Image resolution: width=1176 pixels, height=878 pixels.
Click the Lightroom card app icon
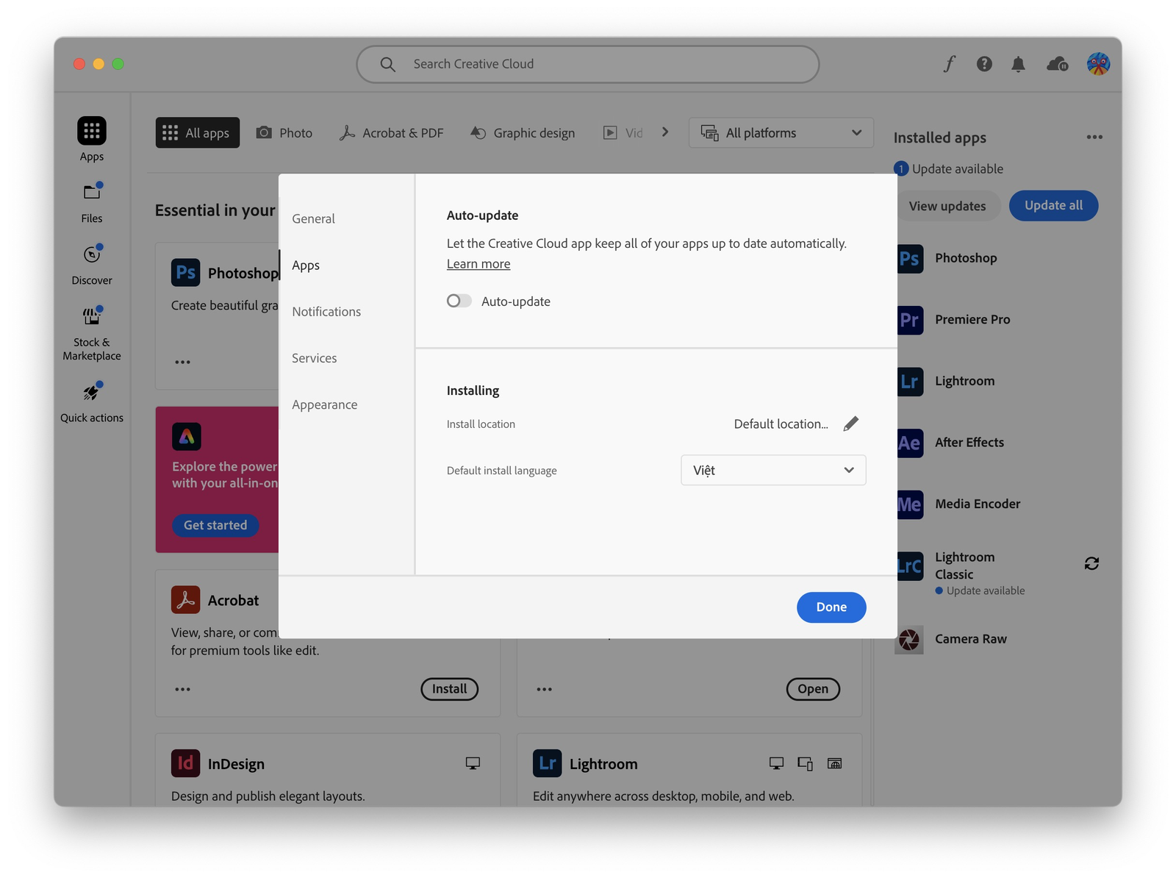(x=547, y=763)
